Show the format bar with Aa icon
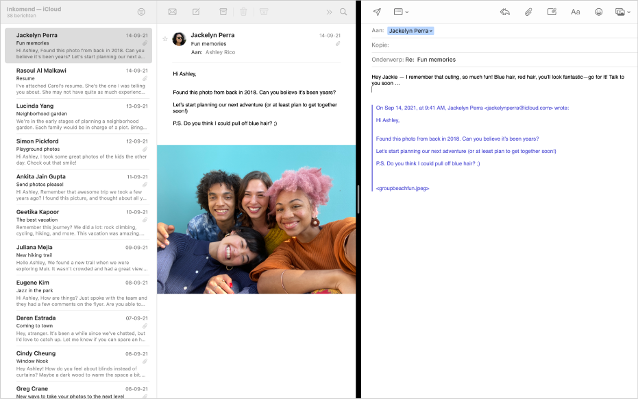The height and width of the screenshot is (400, 638). 576,12
